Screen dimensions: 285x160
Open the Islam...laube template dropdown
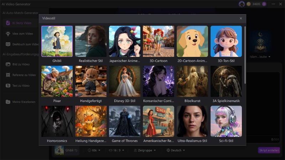coord(260,57)
